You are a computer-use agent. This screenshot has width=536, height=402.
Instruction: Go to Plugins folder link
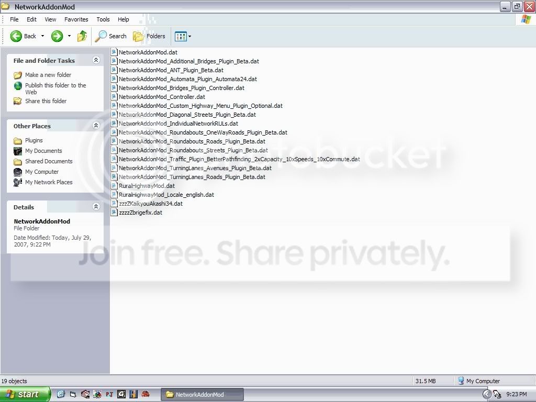pyautogui.click(x=34, y=140)
